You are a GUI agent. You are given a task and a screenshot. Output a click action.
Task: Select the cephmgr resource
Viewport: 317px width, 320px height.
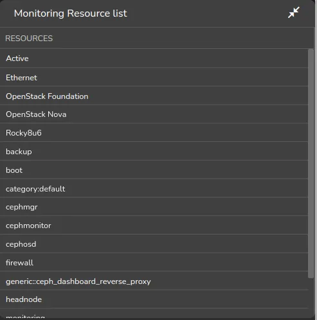pos(154,206)
